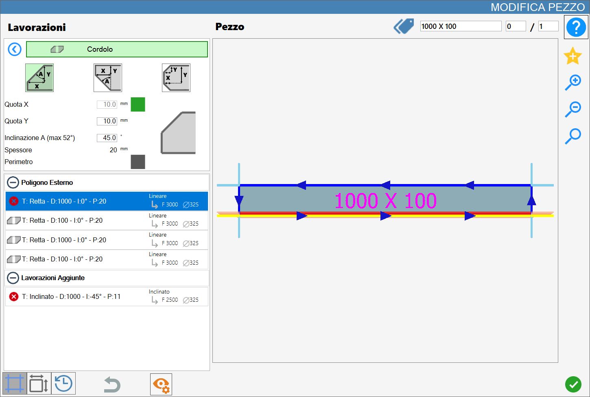Open the blue help question mark
The width and height of the screenshot is (590, 397).
[576, 27]
